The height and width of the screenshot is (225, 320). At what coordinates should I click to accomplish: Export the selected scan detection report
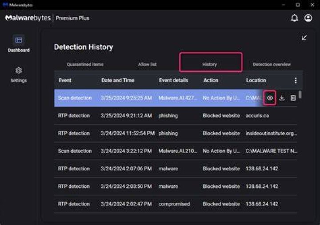[282, 98]
